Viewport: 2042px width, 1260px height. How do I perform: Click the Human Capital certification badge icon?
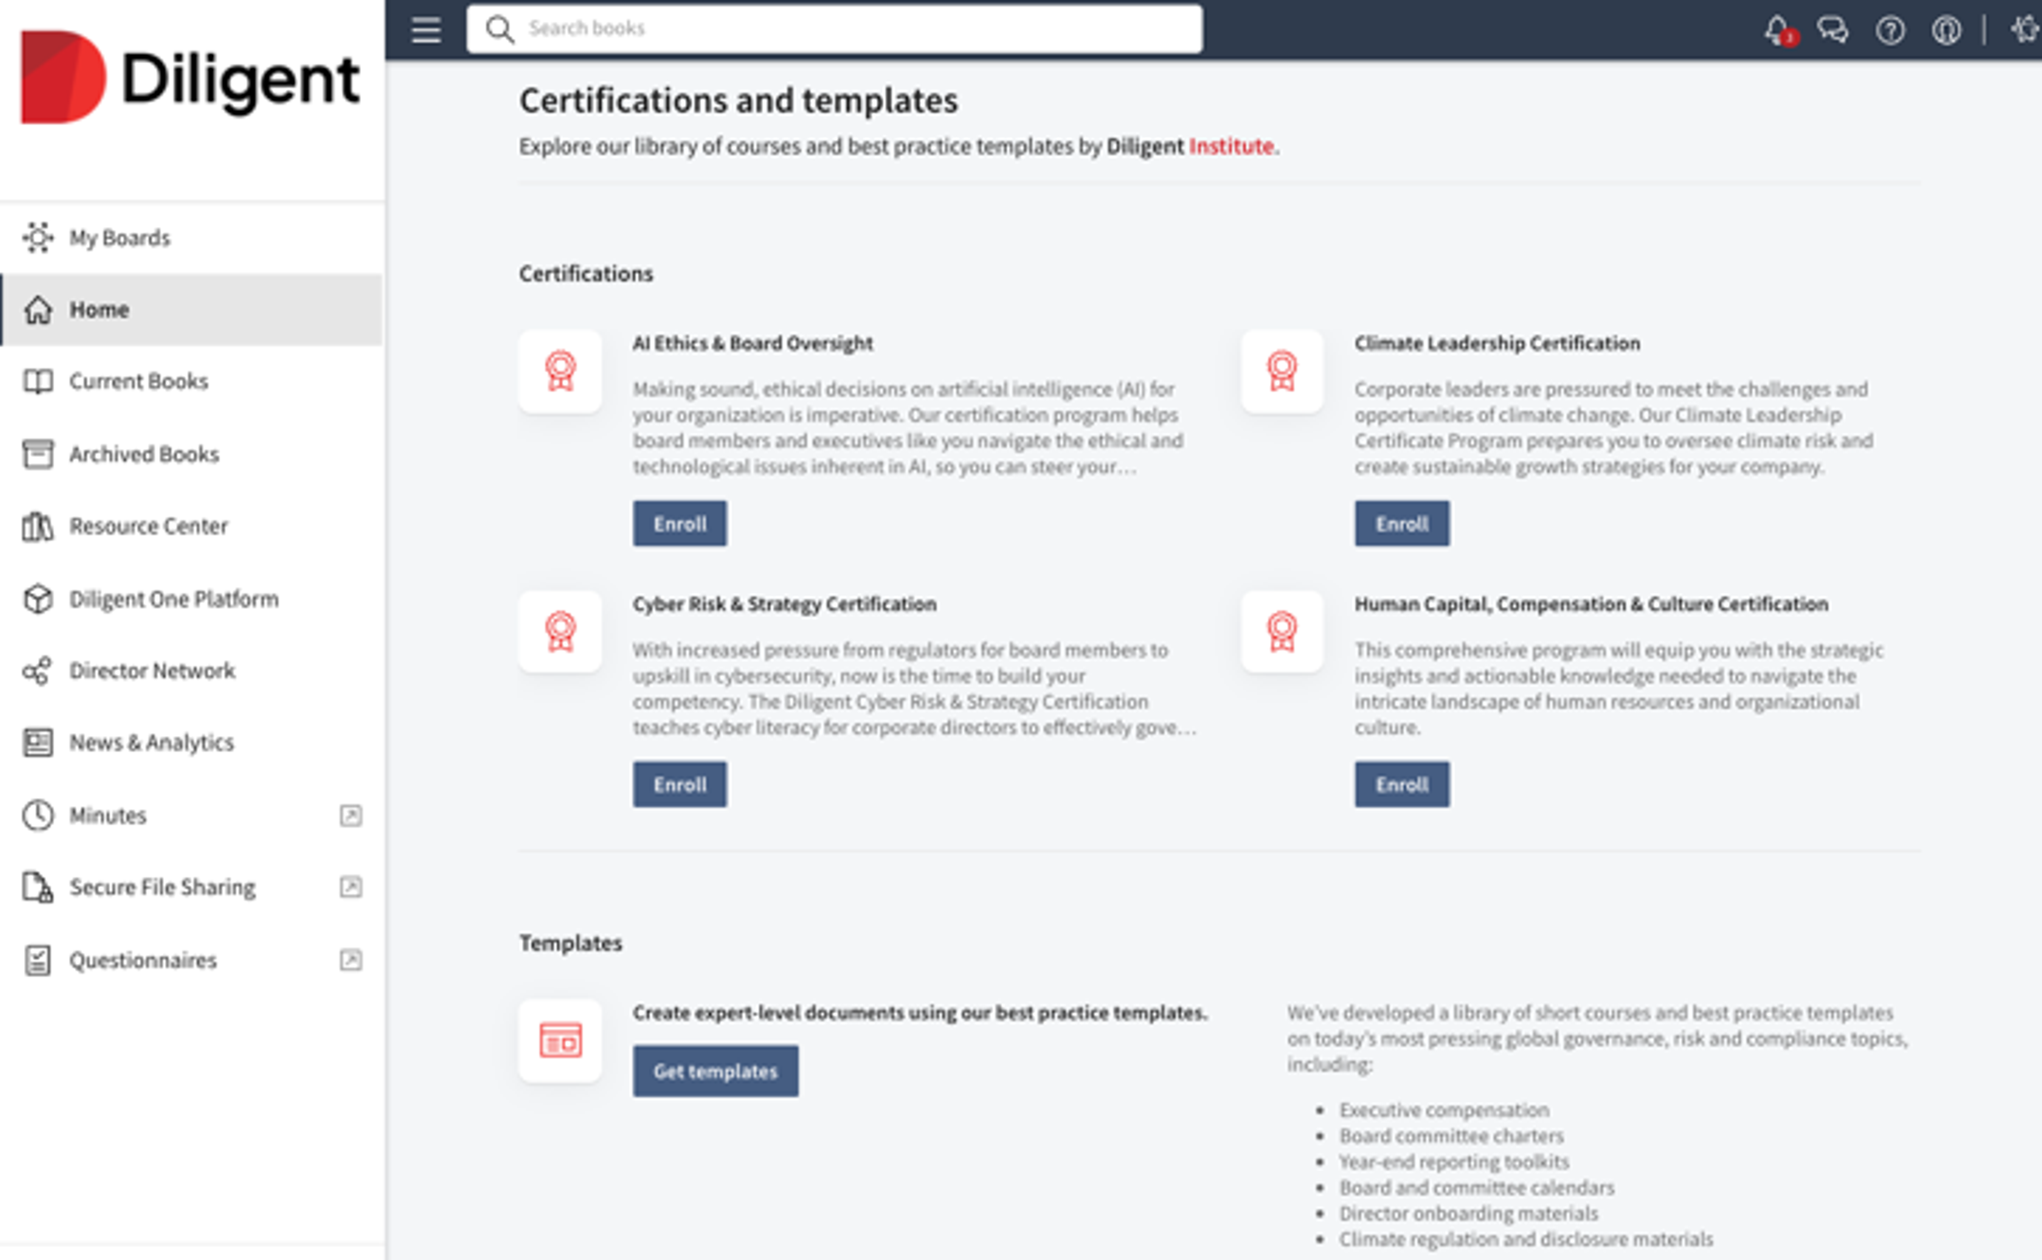pos(1282,632)
